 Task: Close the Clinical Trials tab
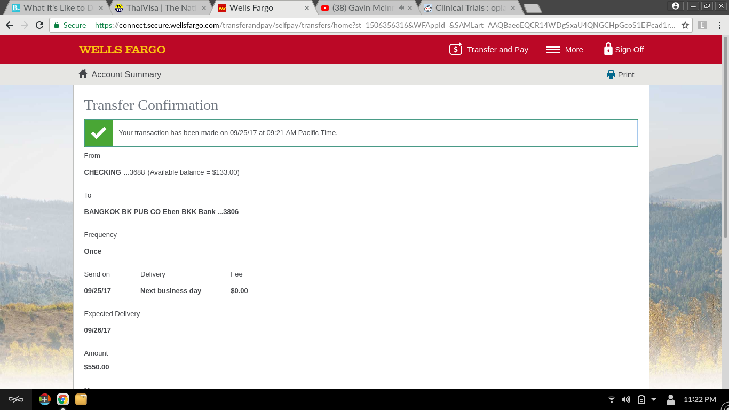[513, 8]
